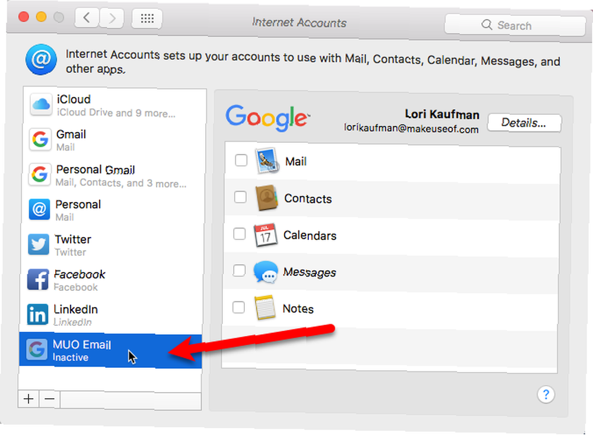The image size is (593, 436).
Task: Enable the Calendars checkbox
Action: pyautogui.click(x=240, y=233)
